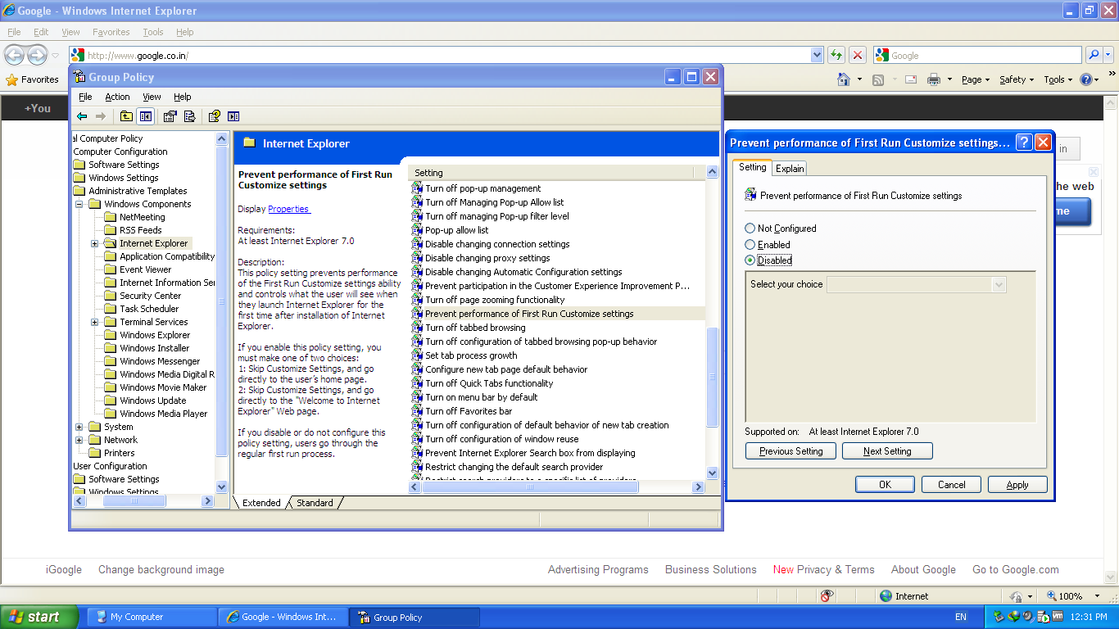
Task: Switch to the Explain tab
Action: pyautogui.click(x=790, y=168)
